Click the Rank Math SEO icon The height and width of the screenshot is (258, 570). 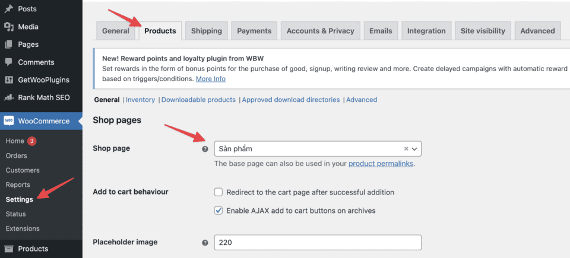(x=9, y=98)
